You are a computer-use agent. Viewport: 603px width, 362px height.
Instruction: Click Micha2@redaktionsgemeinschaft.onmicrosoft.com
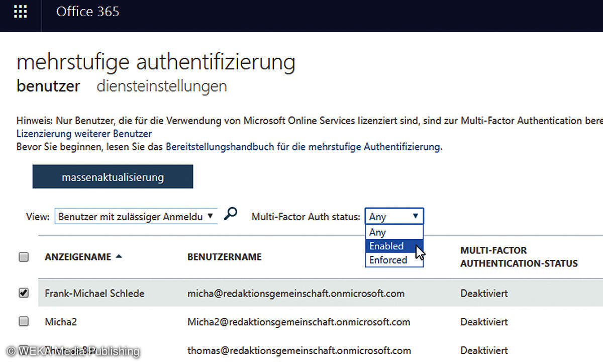[298, 322]
